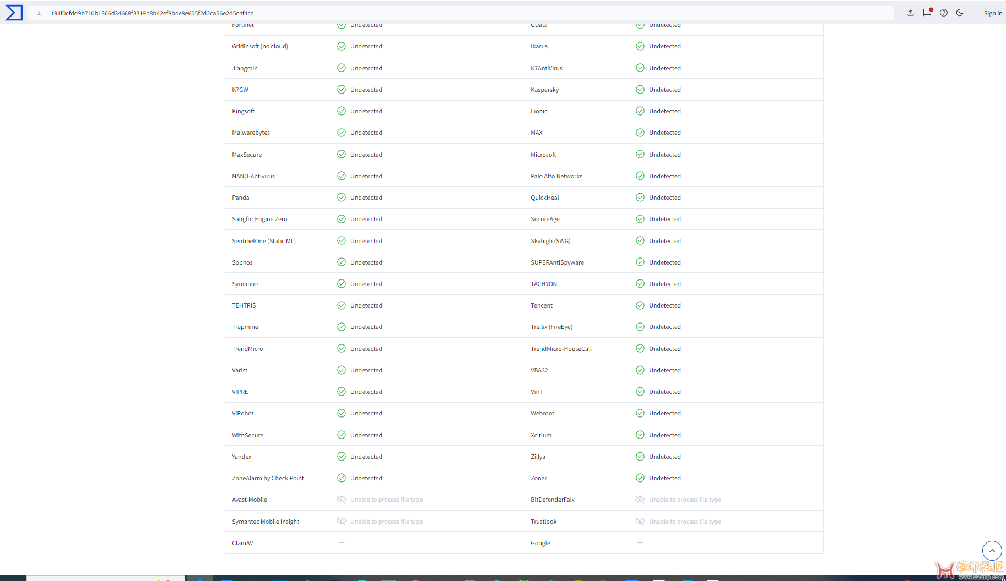The image size is (1006, 581).
Task: Click the TrendMicro undetected check icon
Action: (x=342, y=348)
